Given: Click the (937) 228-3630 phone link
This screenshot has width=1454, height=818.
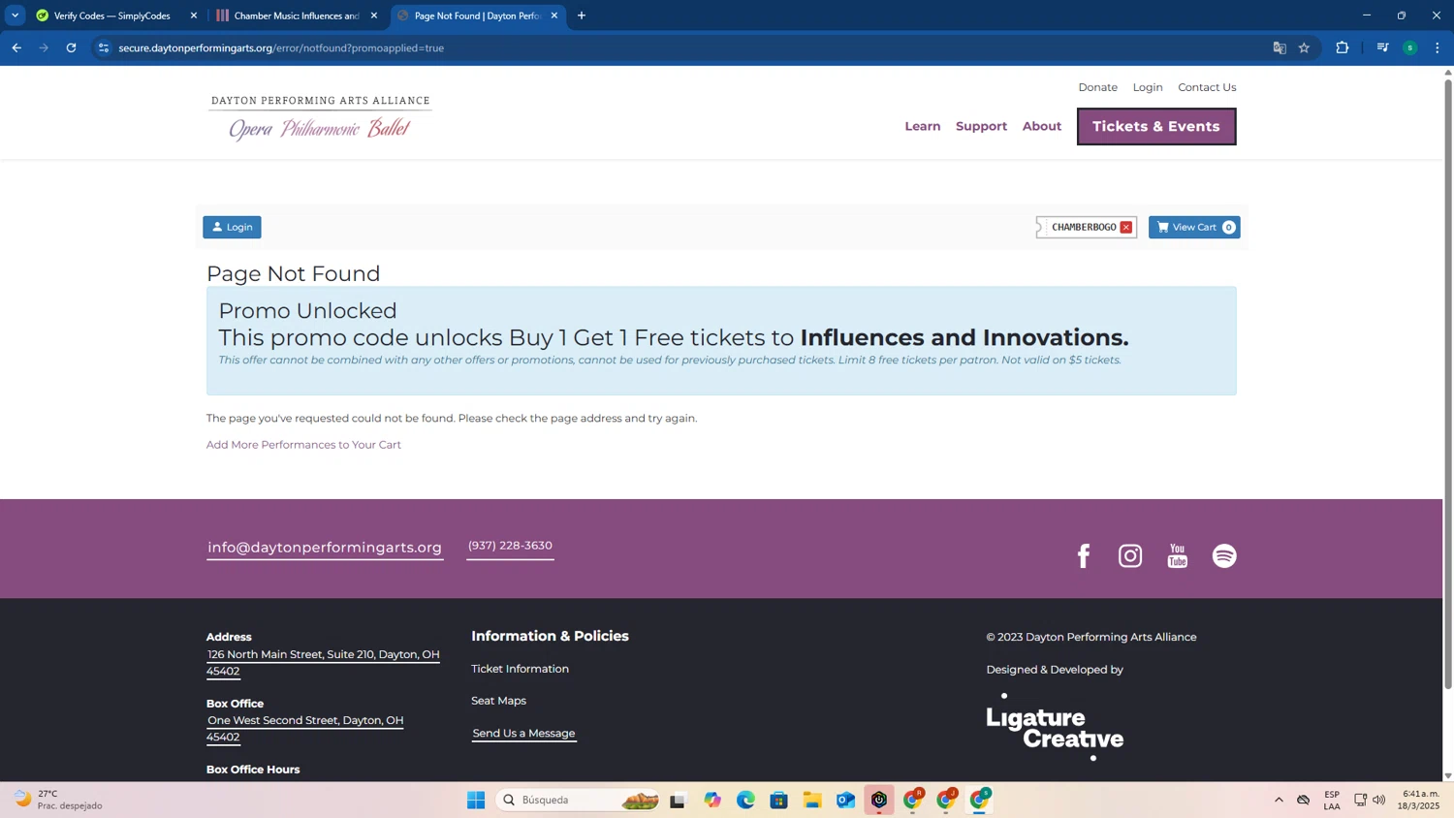Looking at the screenshot, I should [510, 546].
